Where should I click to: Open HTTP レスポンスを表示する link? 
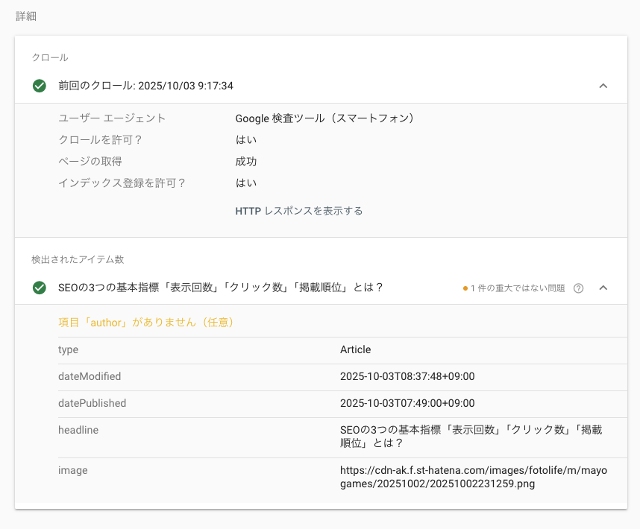click(x=299, y=211)
